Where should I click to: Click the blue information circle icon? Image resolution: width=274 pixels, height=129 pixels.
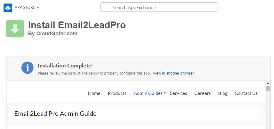point(27,68)
